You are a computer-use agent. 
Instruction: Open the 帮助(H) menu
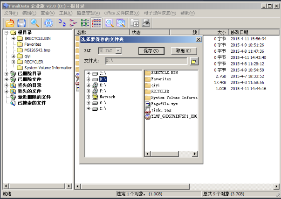187,13
